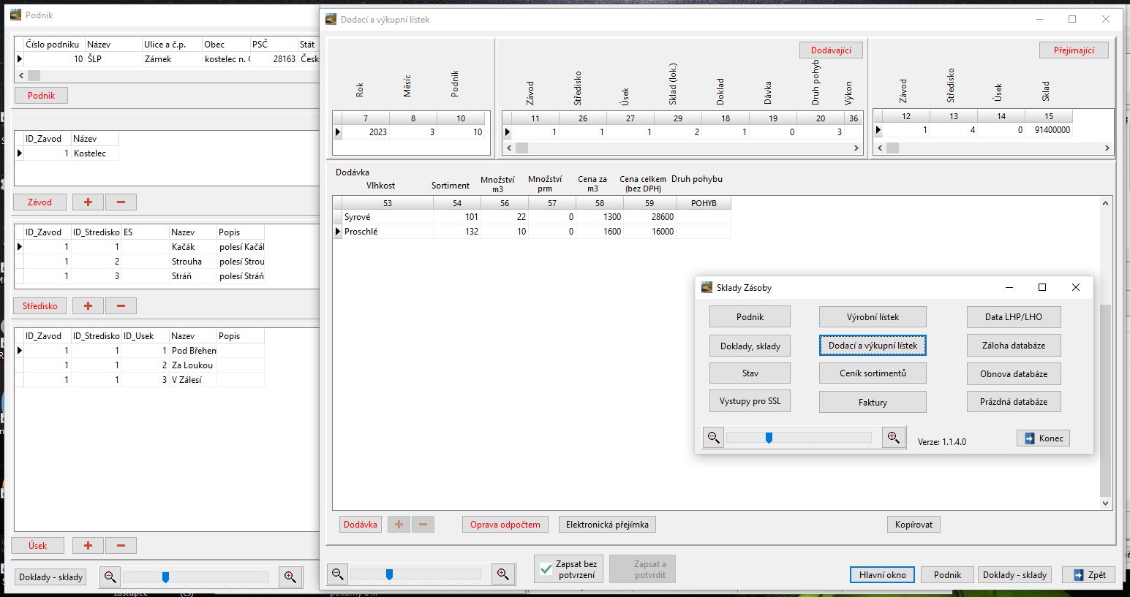Zoom out in Sklady Zásoby window
This screenshot has width=1130, height=597.
tap(713, 438)
